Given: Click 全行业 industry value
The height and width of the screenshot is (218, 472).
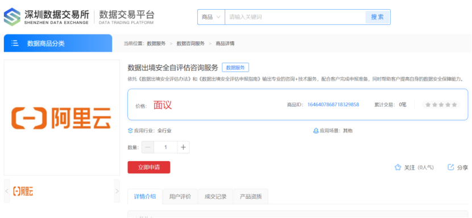Looking at the screenshot, I should coord(164,131).
